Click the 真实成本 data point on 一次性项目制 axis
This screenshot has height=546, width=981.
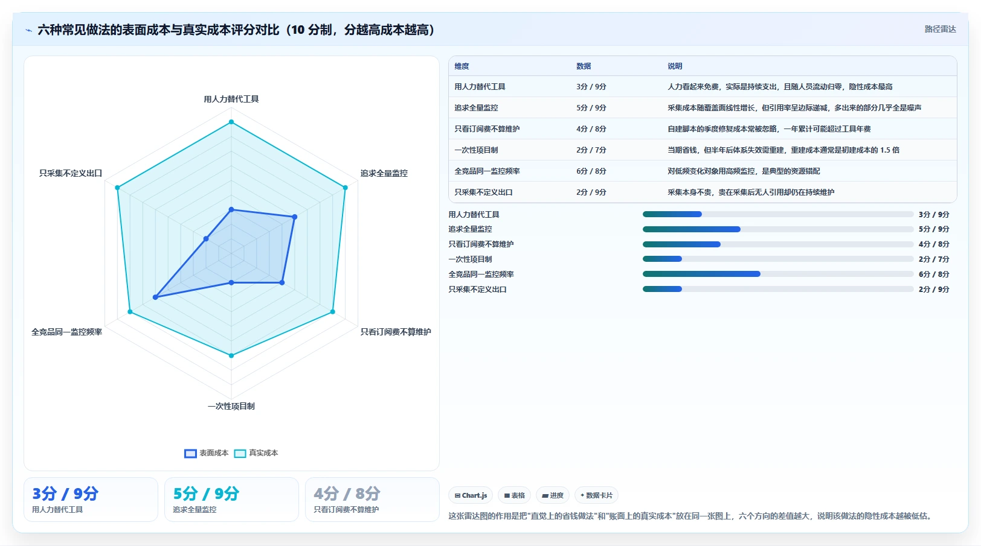231,356
